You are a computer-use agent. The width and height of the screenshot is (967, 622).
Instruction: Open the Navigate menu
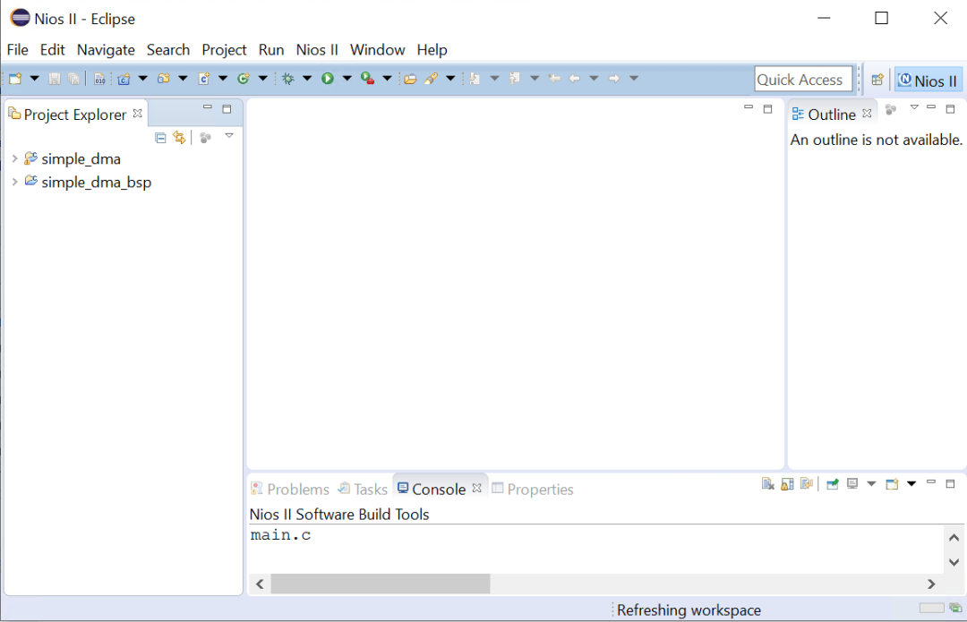pyautogui.click(x=106, y=50)
